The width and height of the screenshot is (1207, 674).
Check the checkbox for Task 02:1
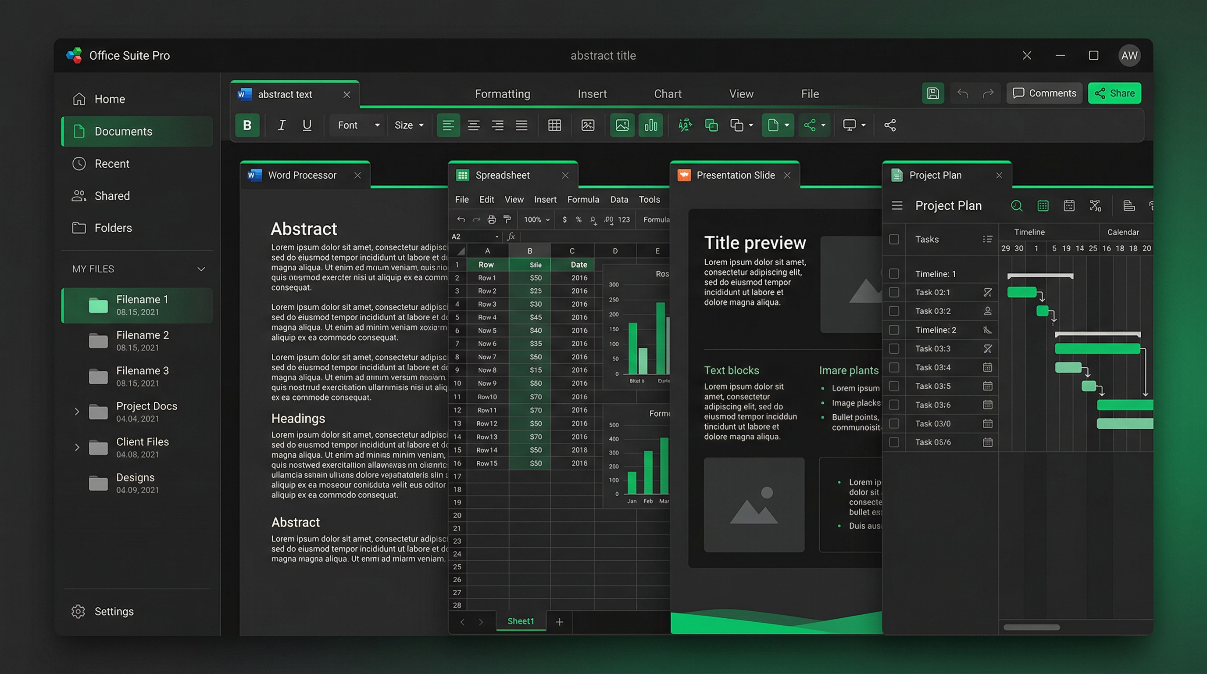894,292
